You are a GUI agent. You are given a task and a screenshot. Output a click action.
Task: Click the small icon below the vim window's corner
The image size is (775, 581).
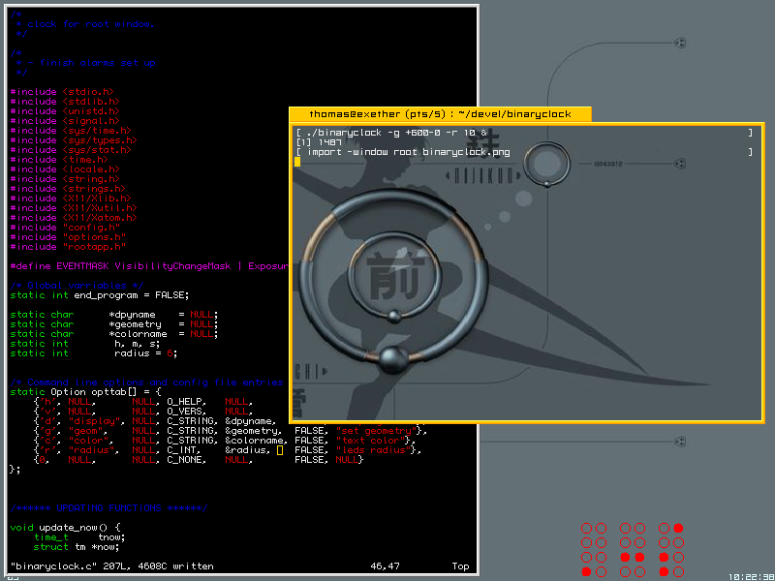(x=13, y=577)
